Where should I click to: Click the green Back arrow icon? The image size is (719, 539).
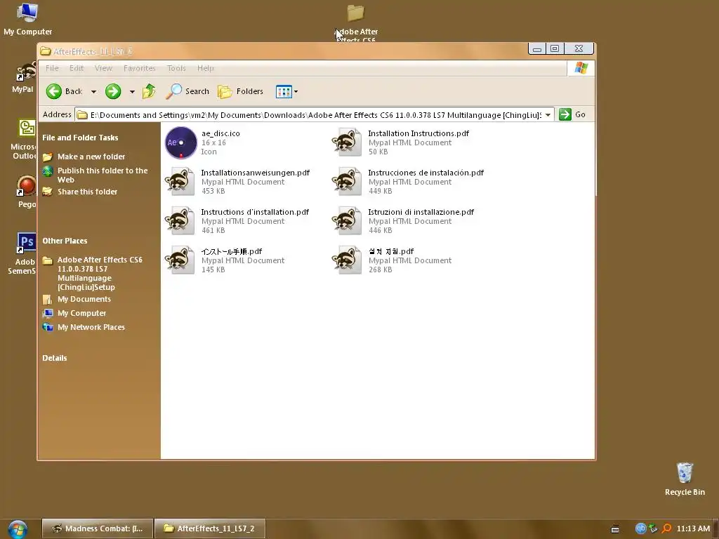[x=54, y=92]
